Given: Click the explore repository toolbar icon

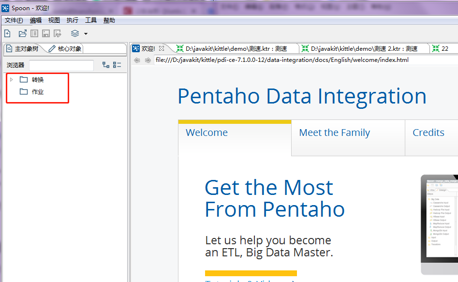Looking at the screenshot, I should (34, 33).
